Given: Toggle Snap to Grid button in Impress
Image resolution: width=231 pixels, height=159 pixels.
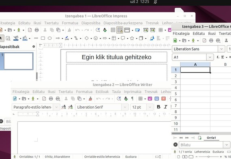Looking at the screenshot, I should pyautogui.click(x=120, y=30).
